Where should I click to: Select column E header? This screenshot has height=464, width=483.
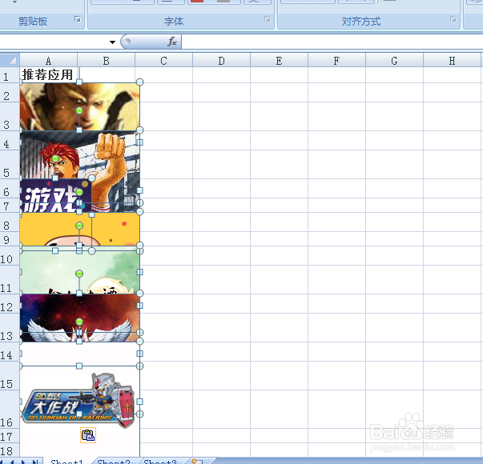279,61
